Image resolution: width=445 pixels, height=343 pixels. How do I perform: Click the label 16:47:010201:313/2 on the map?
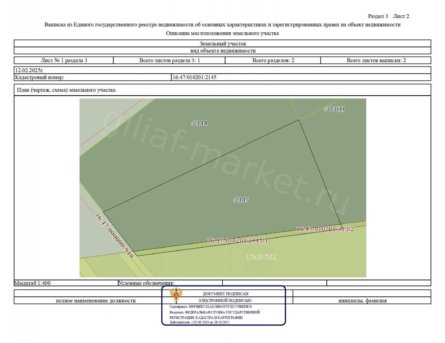[x=325, y=229]
